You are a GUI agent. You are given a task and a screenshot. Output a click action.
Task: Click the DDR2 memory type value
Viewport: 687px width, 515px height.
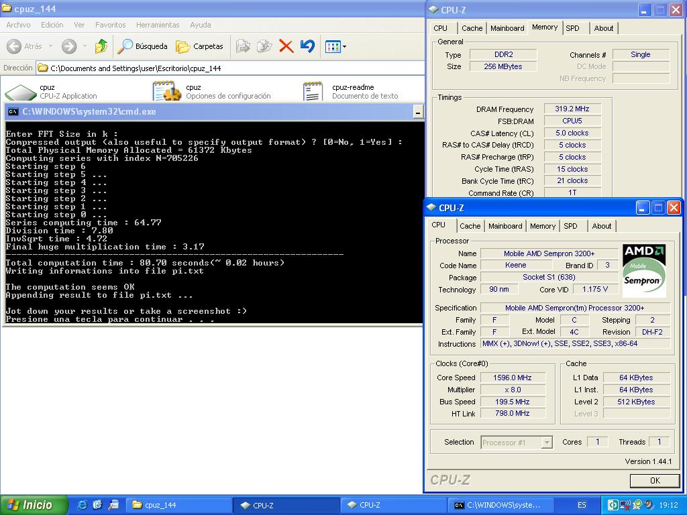(x=503, y=54)
